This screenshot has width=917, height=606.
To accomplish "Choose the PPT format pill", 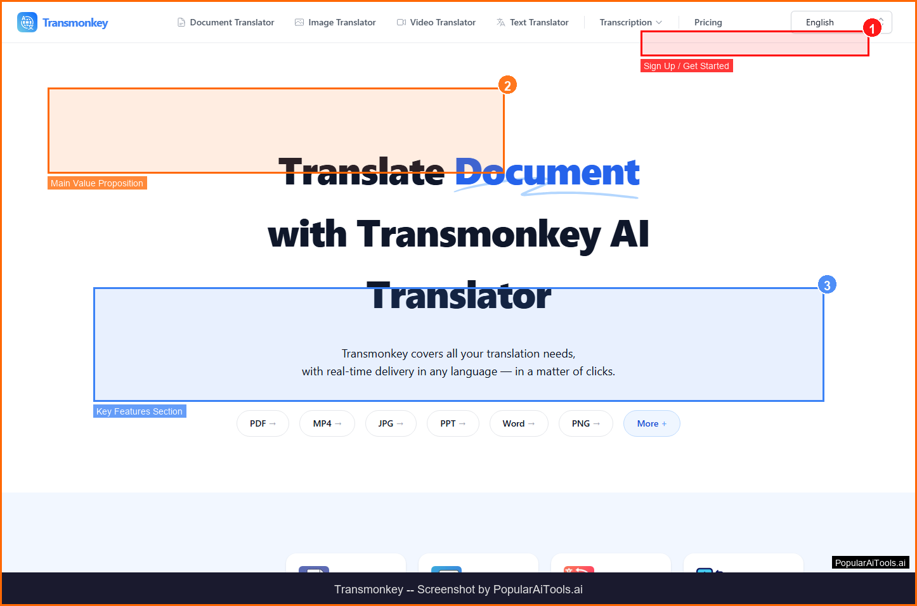I will [453, 423].
